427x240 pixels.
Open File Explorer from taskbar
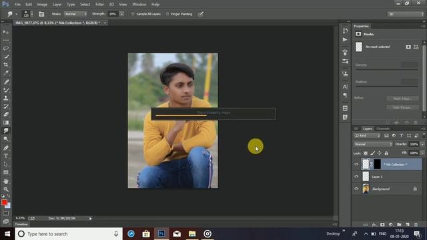coord(192,234)
